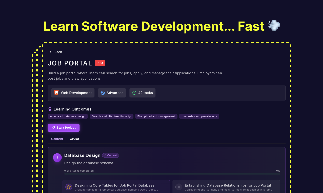
Task: Click the purple step 1 number badge
Action: [57, 157]
